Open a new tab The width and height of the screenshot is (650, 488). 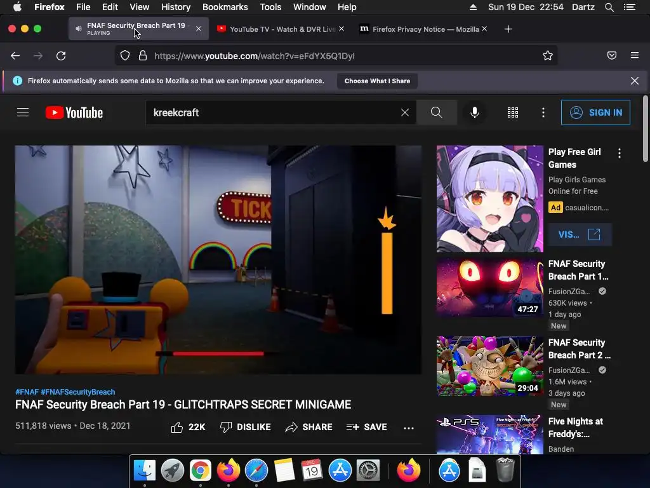point(508,29)
